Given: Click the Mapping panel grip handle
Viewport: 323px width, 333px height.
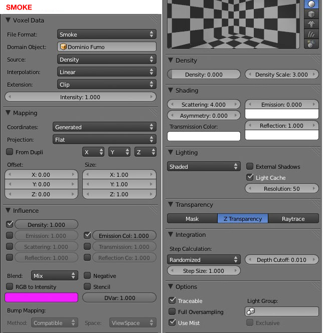Looking at the screenshot, I should click(153, 113).
